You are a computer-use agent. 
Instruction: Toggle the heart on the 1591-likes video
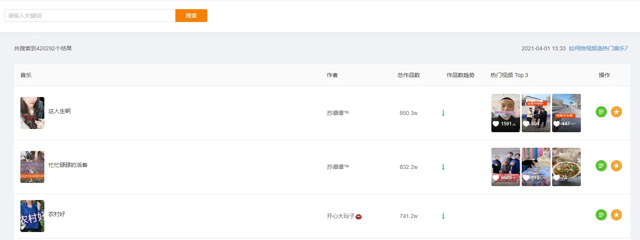pos(495,124)
